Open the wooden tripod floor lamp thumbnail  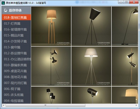[x=51, y=26]
